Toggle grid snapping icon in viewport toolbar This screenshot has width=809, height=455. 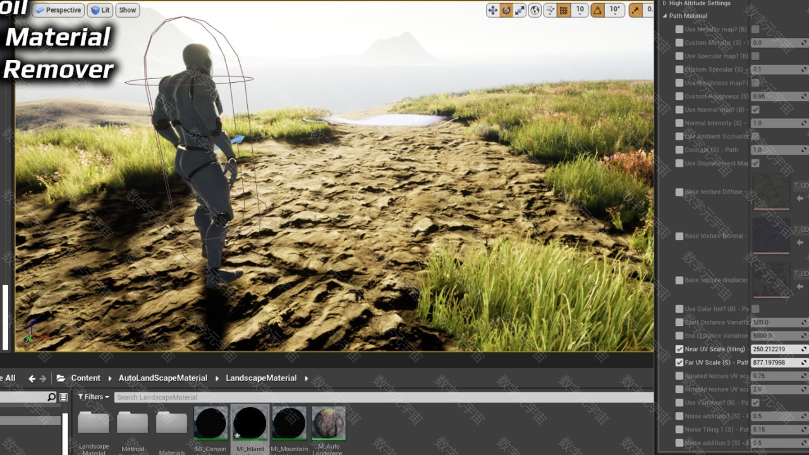(x=564, y=10)
